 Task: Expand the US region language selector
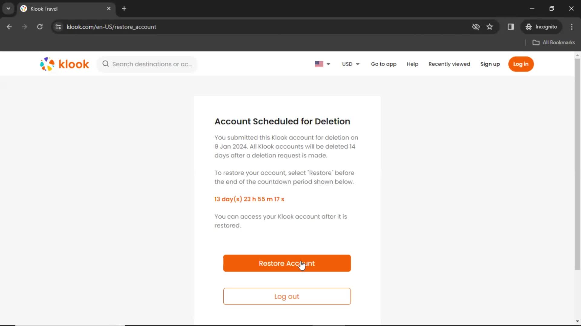point(322,64)
